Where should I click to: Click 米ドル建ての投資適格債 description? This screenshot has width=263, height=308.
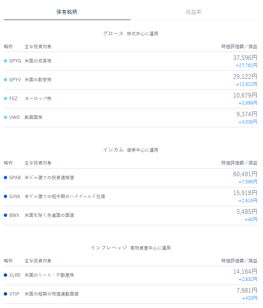(49, 178)
